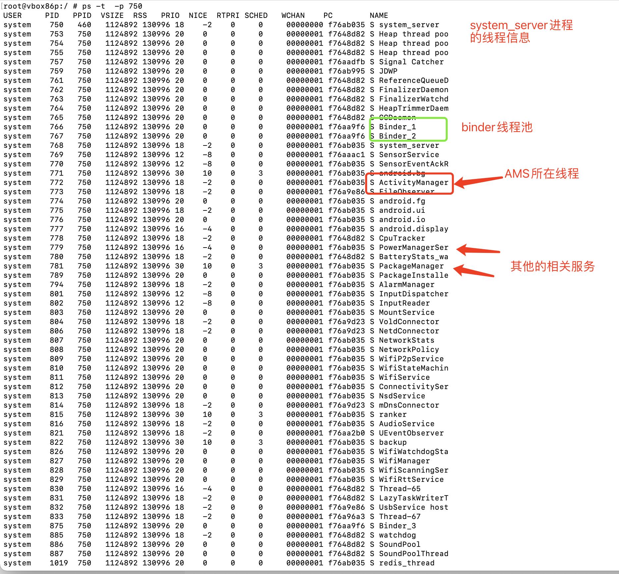Click the 'WifiWatchdogSta' thread name
Viewport: 619px width, 574px height.
[x=414, y=451]
